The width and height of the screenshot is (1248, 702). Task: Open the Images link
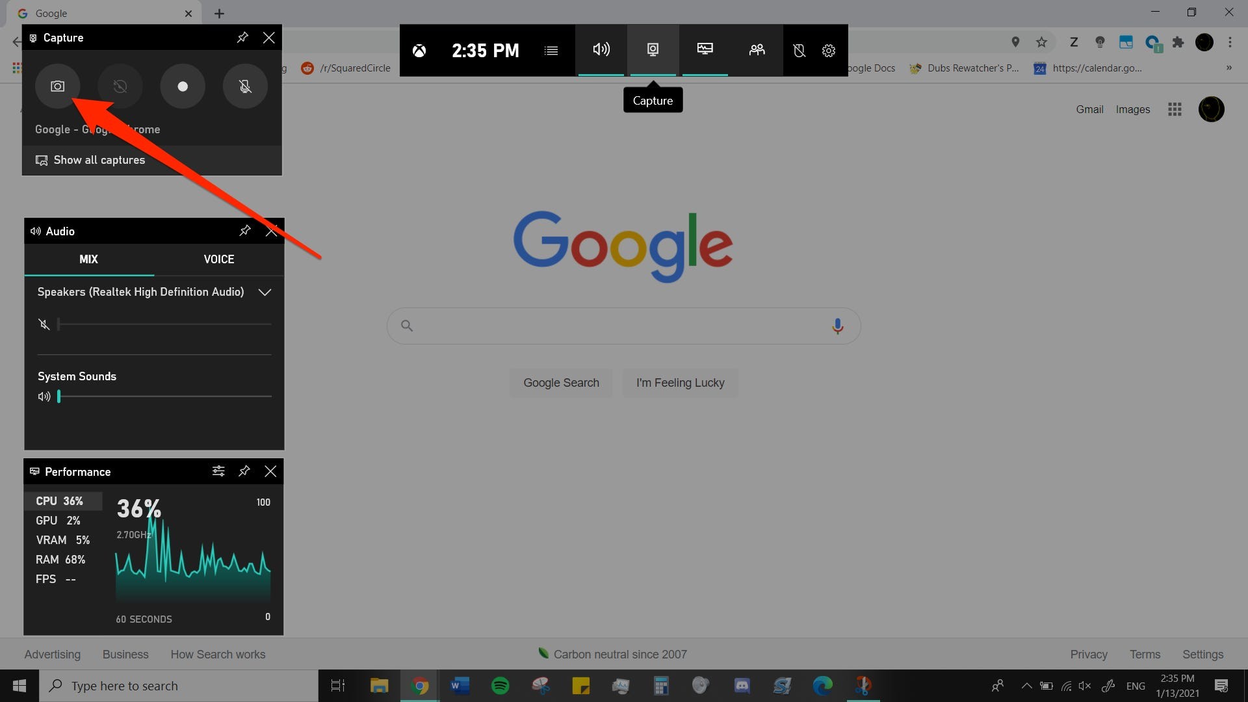[x=1133, y=109]
